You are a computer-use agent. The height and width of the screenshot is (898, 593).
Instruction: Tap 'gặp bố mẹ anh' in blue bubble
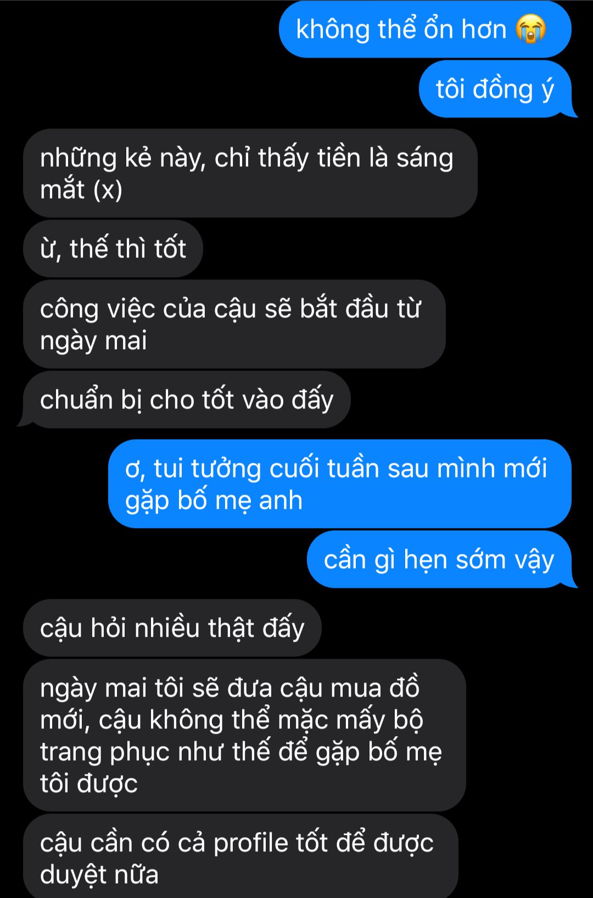click(x=214, y=501)
